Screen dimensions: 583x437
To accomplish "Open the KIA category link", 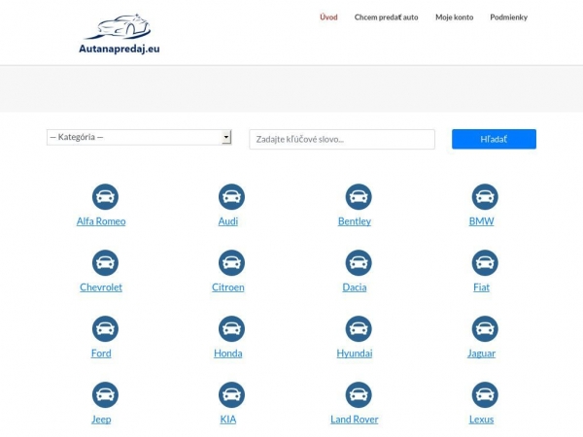I will point(228,420).
